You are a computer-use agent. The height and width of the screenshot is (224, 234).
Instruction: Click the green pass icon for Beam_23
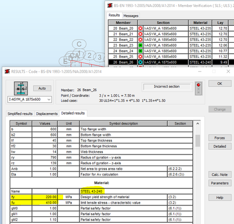pos(140,46)
